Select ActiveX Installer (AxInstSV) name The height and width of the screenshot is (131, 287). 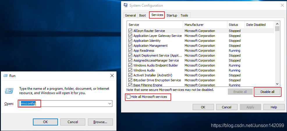click(153, 75)
